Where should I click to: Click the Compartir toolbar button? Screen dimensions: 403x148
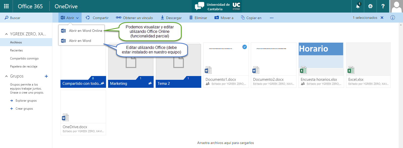pos(97,18)
